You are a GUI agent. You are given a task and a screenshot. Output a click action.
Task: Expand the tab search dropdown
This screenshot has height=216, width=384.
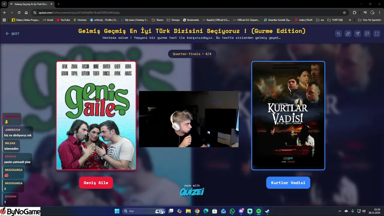pyautogui.click(x=4, y=4)
